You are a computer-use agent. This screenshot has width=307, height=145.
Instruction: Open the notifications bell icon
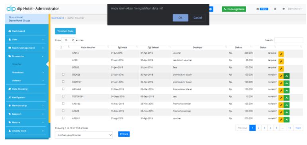pos(275,9)
